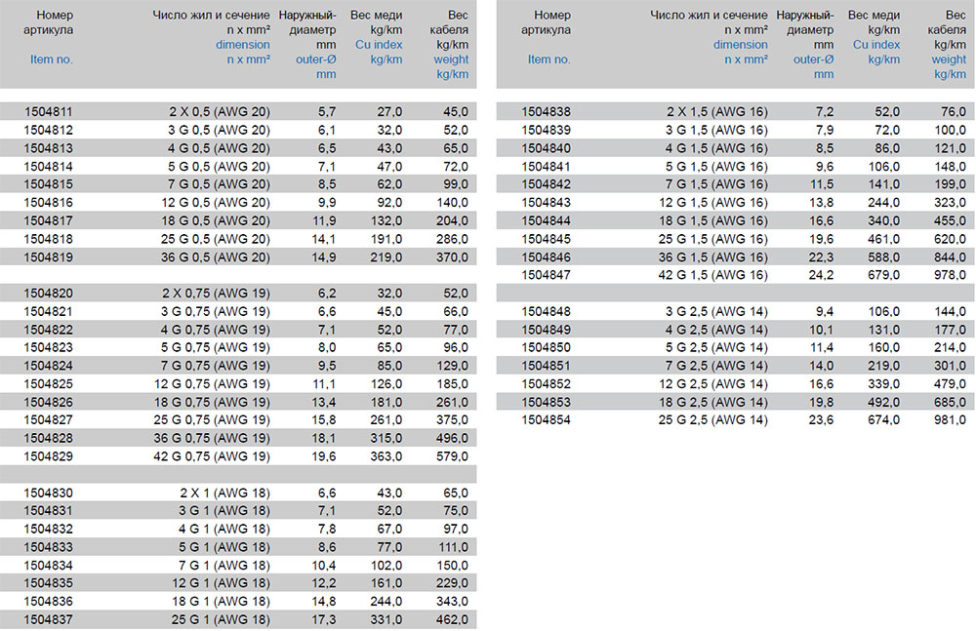This screenshot has height=631, width=976.
Task: Click item number 1504842
Action: click(546, 184)
